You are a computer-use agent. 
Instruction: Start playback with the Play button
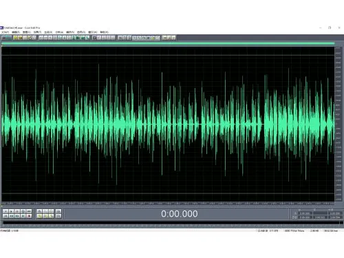12,211
